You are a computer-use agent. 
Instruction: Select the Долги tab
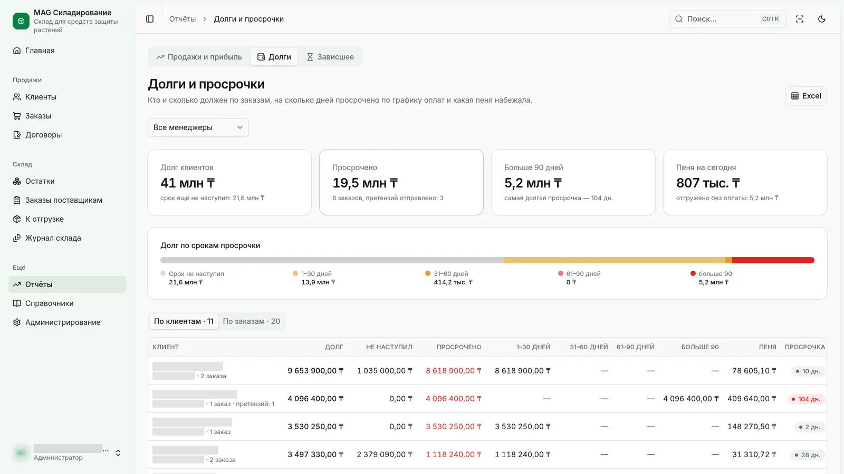[x=274, y=57]
